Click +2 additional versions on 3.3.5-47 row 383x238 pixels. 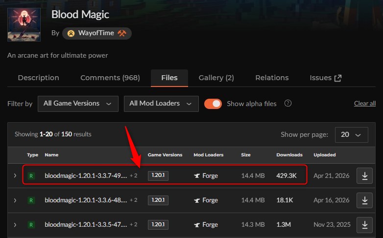133,224
